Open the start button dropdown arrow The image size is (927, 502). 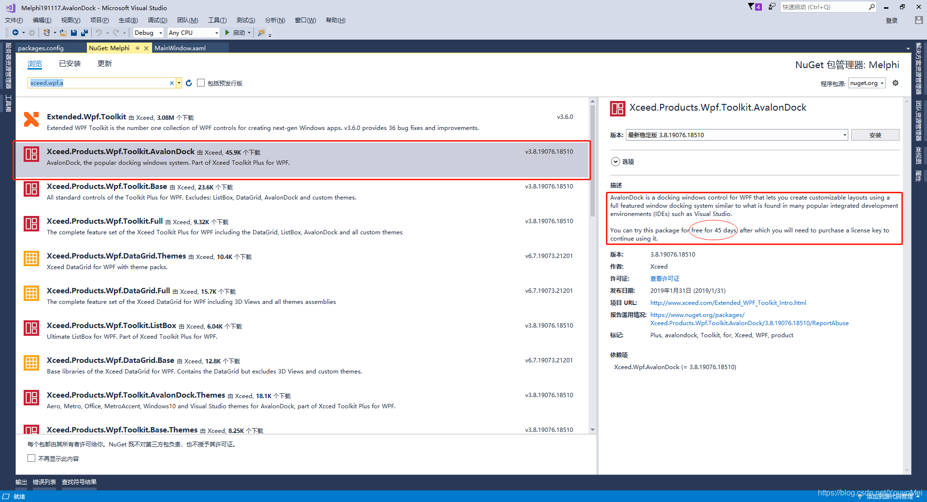click(x=249, y=32)
